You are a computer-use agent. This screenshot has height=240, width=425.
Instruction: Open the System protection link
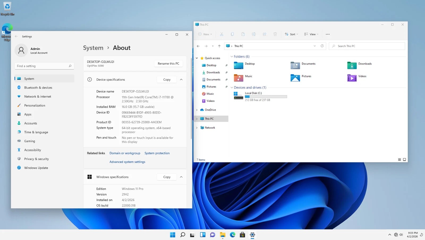[x=157, y=153]
